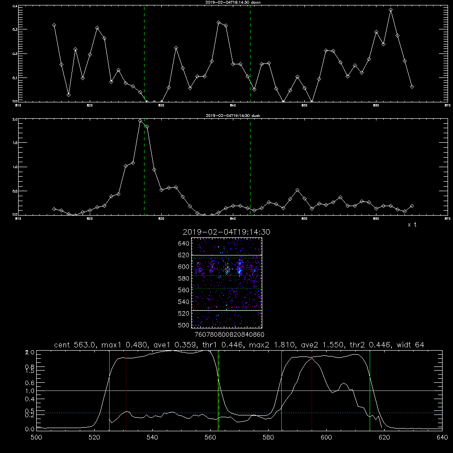The image size is (453, 453).
Task: Click the dusk plot title text
Action: point(233,116)
